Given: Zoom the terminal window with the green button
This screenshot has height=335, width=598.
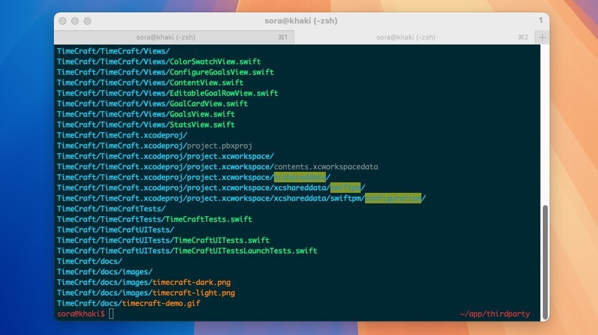Looking at the screenshot, I should click(x=87, y=21).
